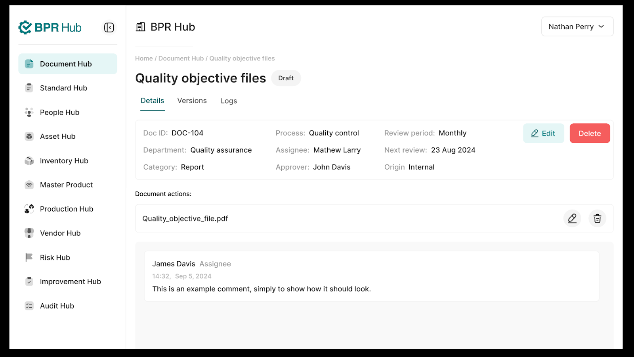Switch to the Versions tab

(x=192, y=101)
